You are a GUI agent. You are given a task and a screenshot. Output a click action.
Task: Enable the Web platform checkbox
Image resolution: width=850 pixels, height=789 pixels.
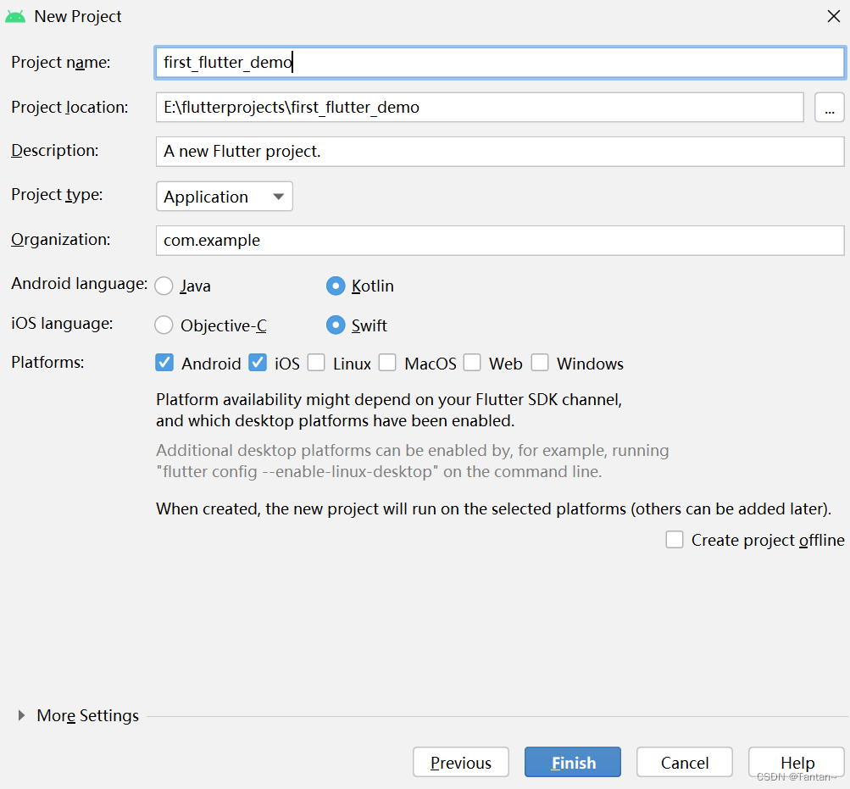coord(472,363)
